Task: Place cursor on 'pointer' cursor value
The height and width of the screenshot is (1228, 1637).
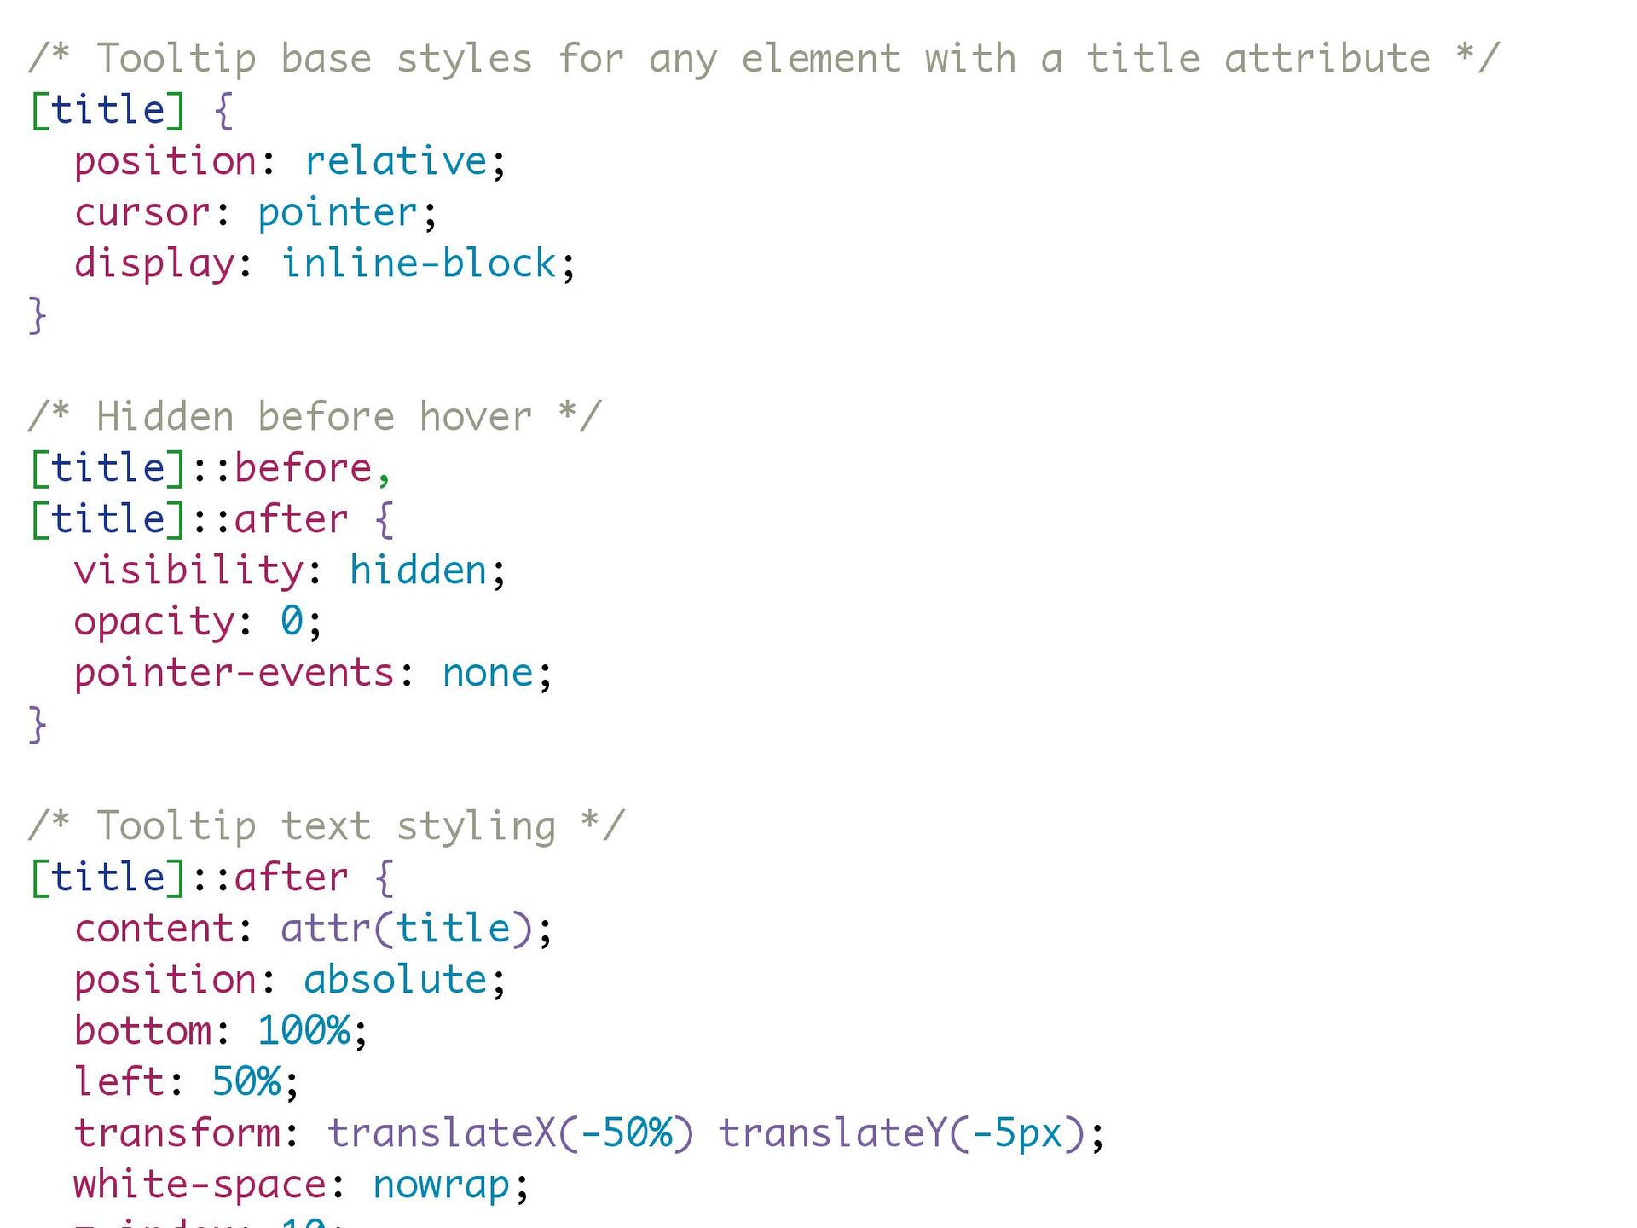Action: click(338, 213)
